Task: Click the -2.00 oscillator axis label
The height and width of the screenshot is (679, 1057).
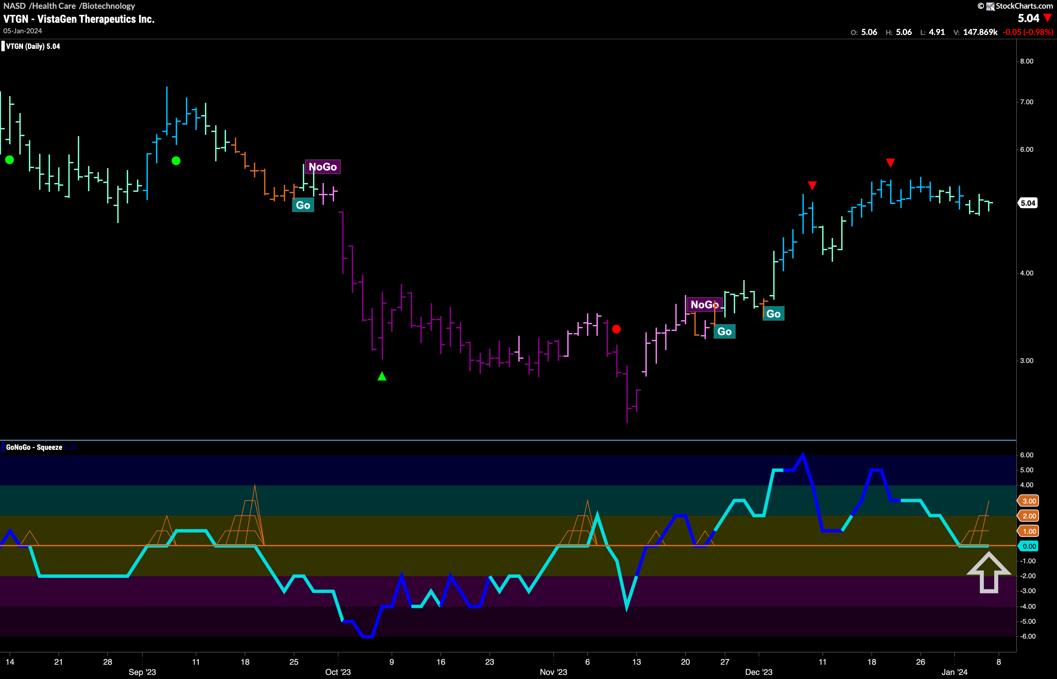Action: point(1027,576)
